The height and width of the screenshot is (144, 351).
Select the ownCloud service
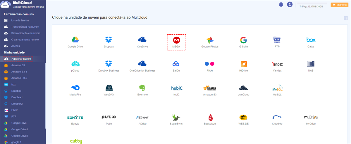[244, 88]
